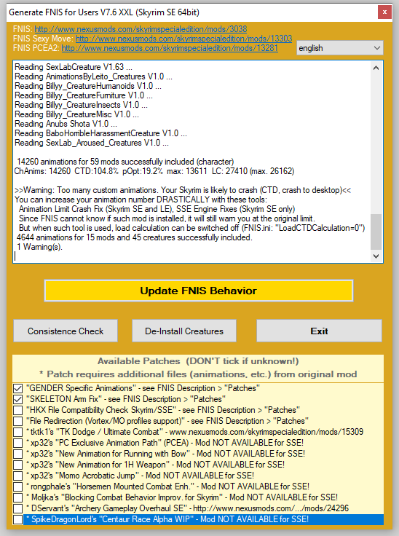
Task: Click the Update FNIS Behavior button
Action: (198, 291)
